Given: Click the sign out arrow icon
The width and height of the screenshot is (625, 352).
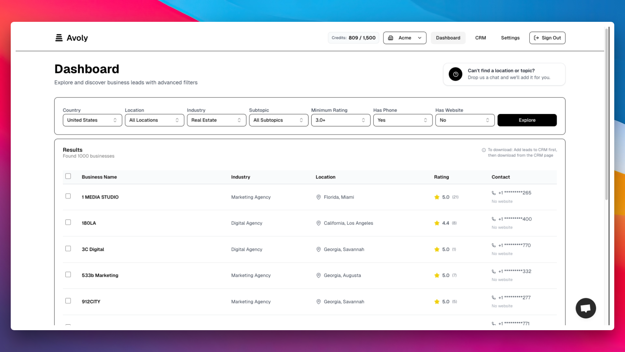Looking at the screenshot, I should tap(536, 38).
